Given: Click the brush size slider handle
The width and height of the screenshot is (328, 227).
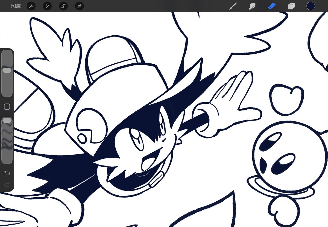Looking at the screenshot, I should point(7,70).
